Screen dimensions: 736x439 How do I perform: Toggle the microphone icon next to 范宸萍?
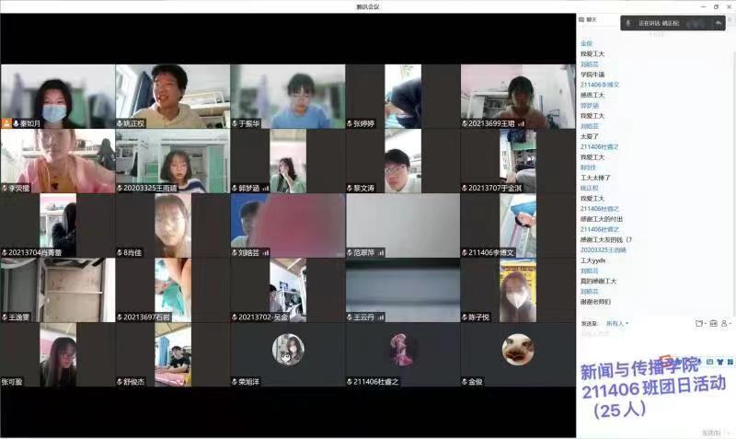pos(350,252)
